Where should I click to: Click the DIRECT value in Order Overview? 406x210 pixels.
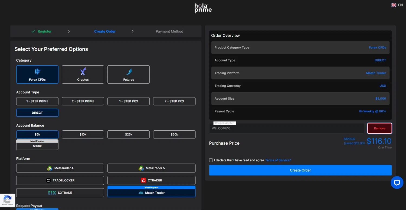click(380, 60)
